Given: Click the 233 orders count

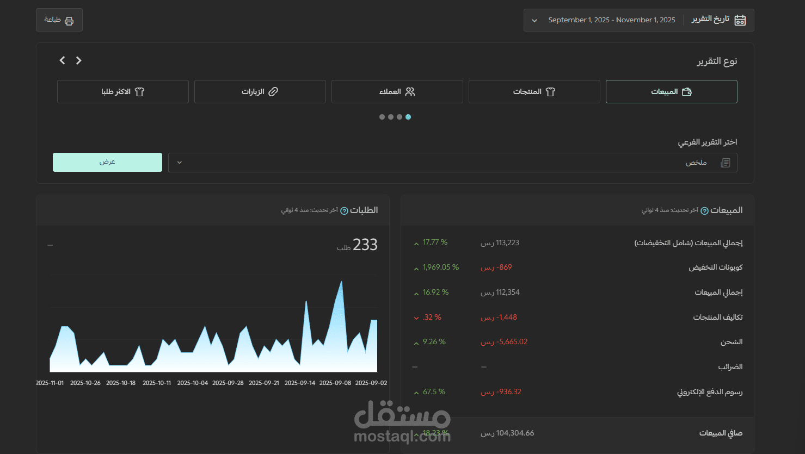Looking at the screenshot, I should click(365, 245).
